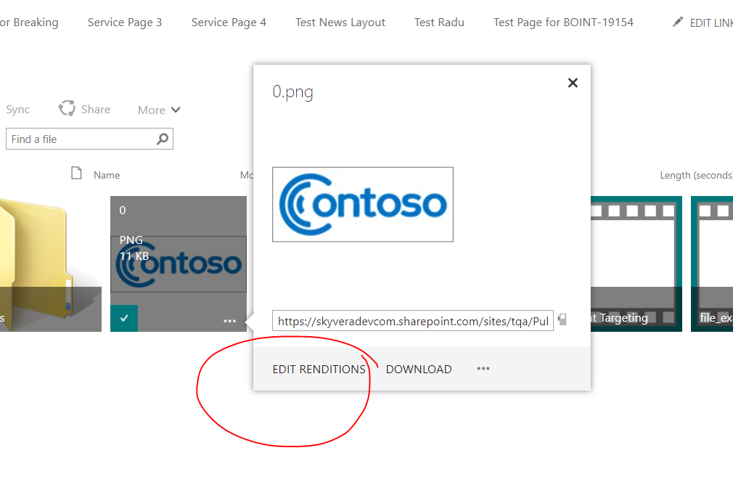Click EDIT RENDITIONS link
Viewport: 733px width, 485px height.
[319, 370]
